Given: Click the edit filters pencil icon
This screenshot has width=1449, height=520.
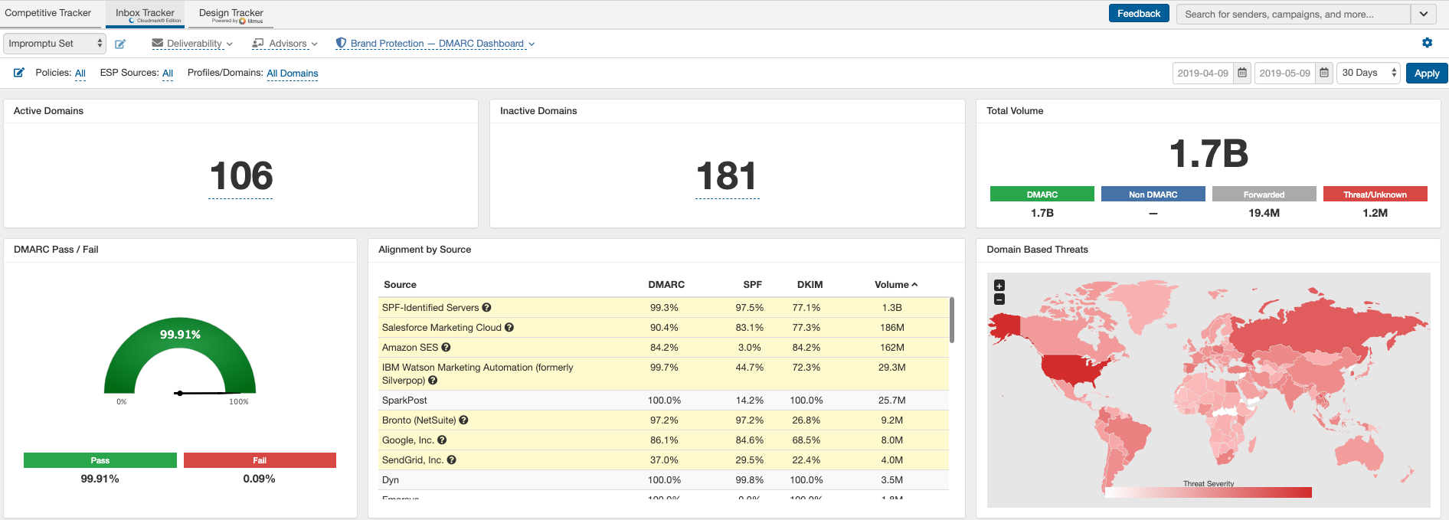Looking at the screenshot, I should coord(19,73).
